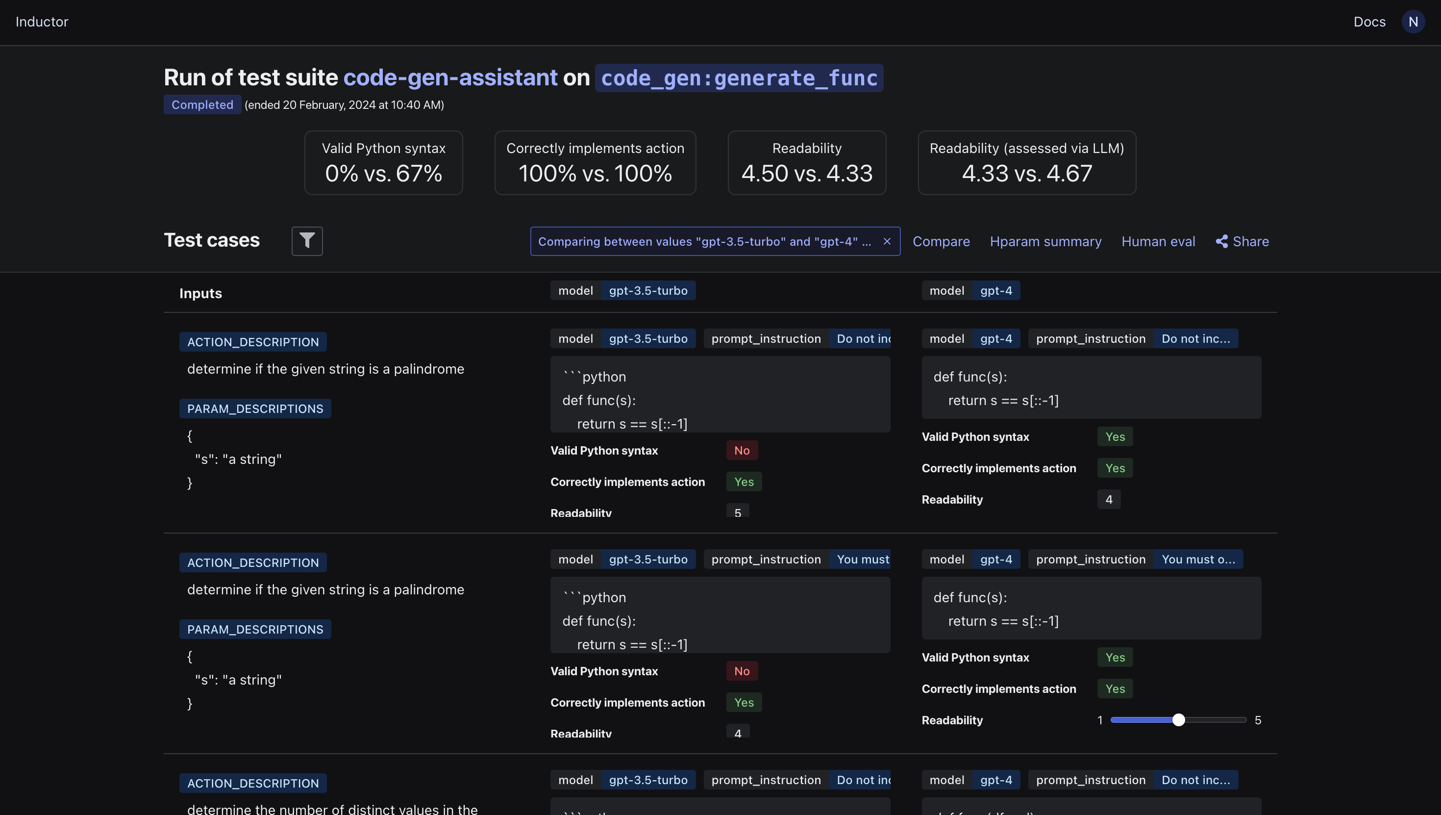The width and height of the screenshot is (1441, 815).
Task: Open the Docs link
Action: (1369, 22)
